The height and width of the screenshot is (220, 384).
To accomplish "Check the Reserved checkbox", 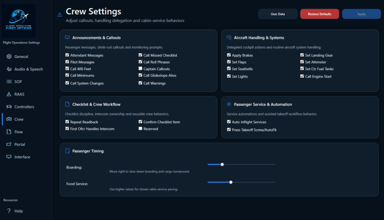I will (140, 128).
